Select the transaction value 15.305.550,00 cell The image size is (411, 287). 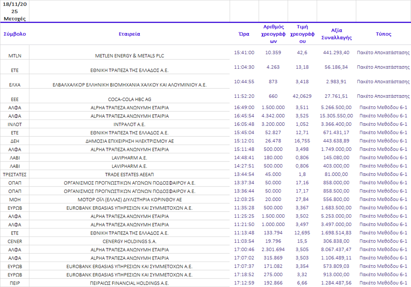337,116
